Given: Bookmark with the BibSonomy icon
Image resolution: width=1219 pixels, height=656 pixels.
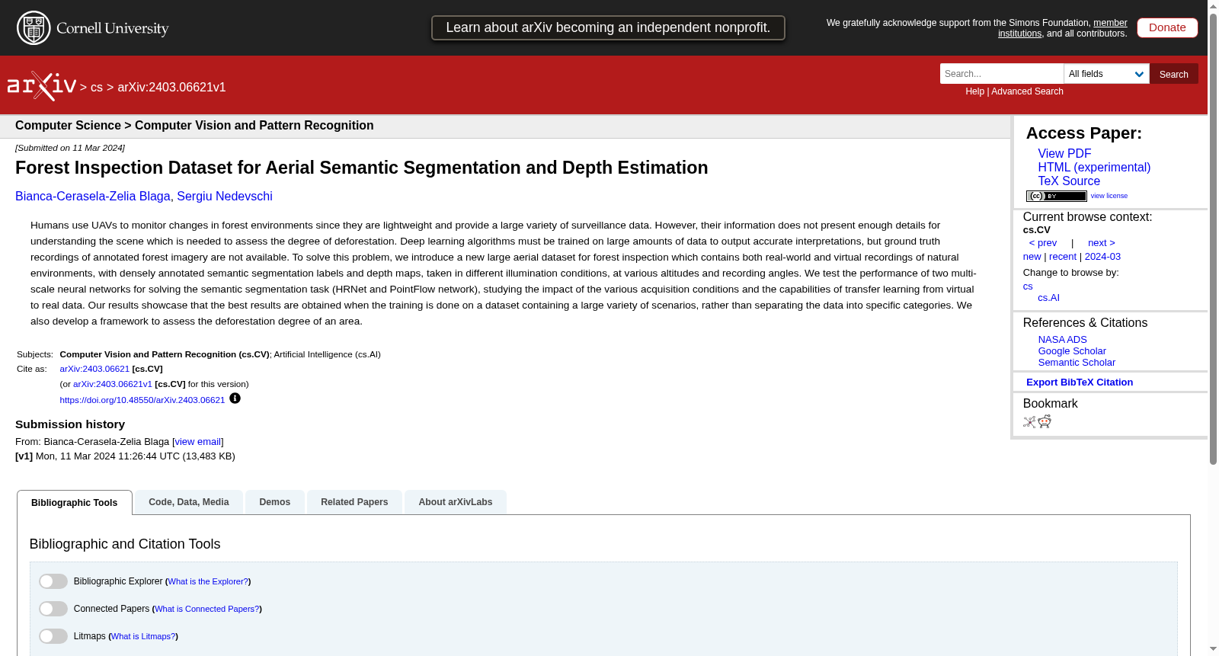Looking at the screenshot, I should 1029,422.
